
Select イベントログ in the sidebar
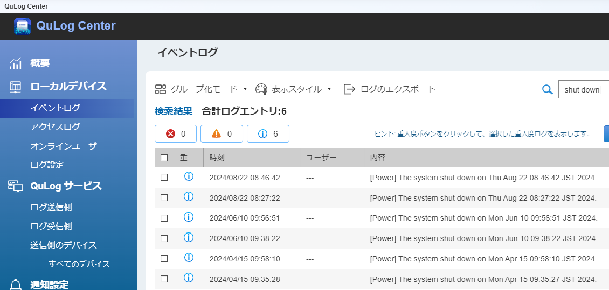point(55,108)
